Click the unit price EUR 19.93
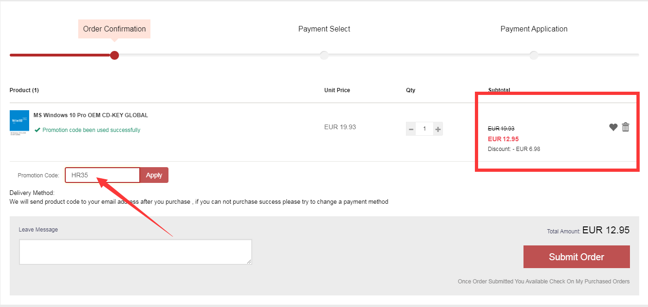This screenshot has width=648, height=307. pos(340,127)
